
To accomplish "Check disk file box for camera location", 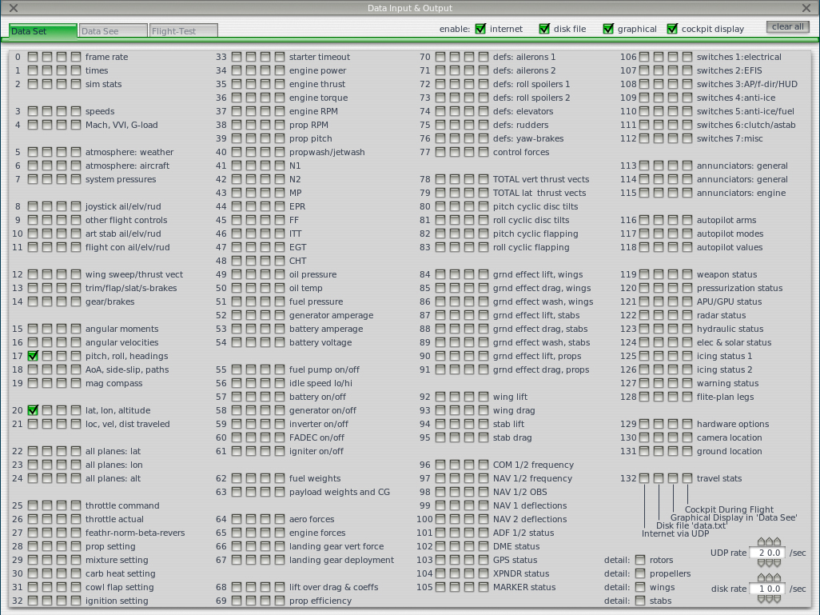I will coord(659,437).
